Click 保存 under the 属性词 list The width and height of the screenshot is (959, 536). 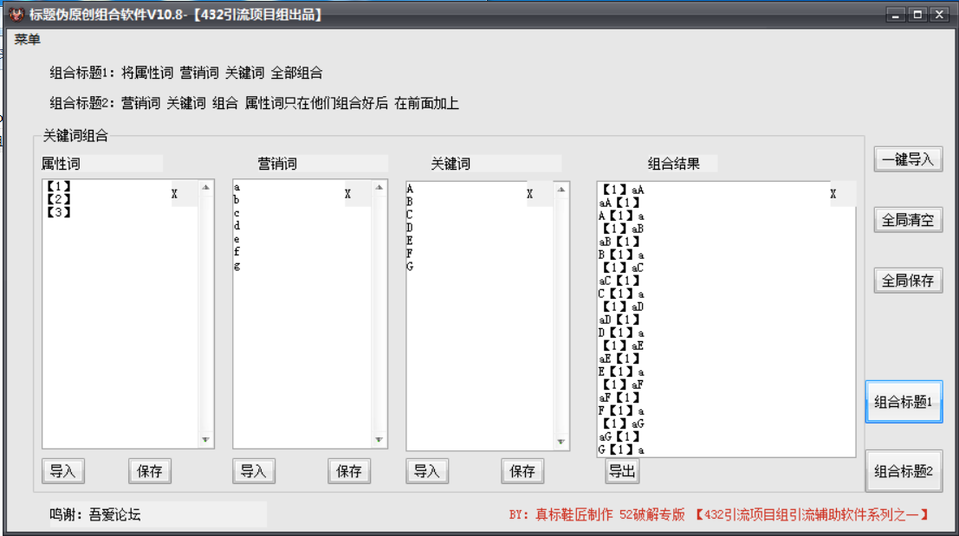click(150, 471)
